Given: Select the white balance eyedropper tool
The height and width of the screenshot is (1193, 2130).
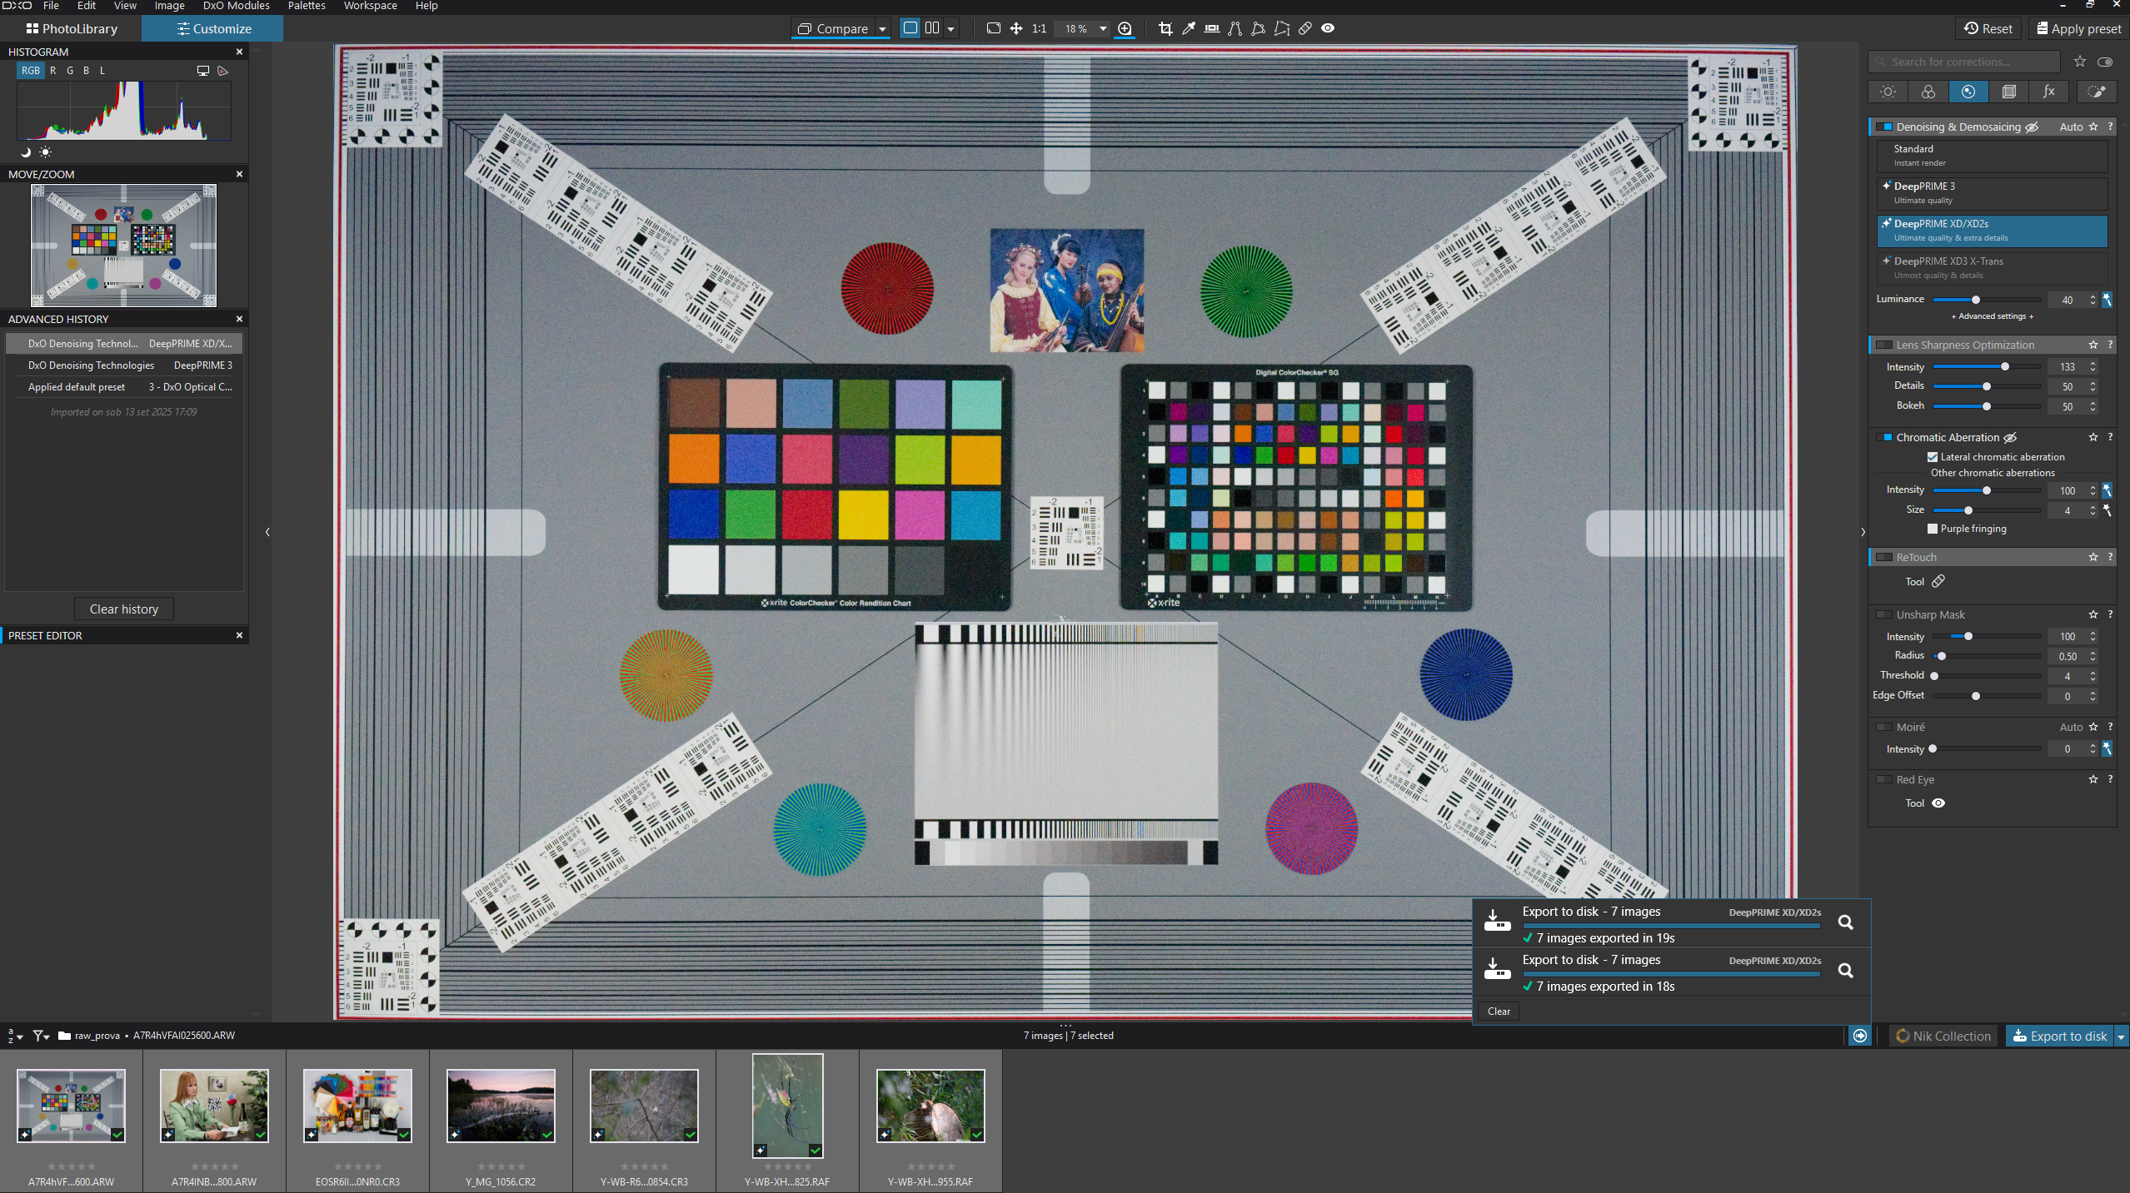Looking at the screenshot, I should pyautogui.click(x=1189, y=28).
